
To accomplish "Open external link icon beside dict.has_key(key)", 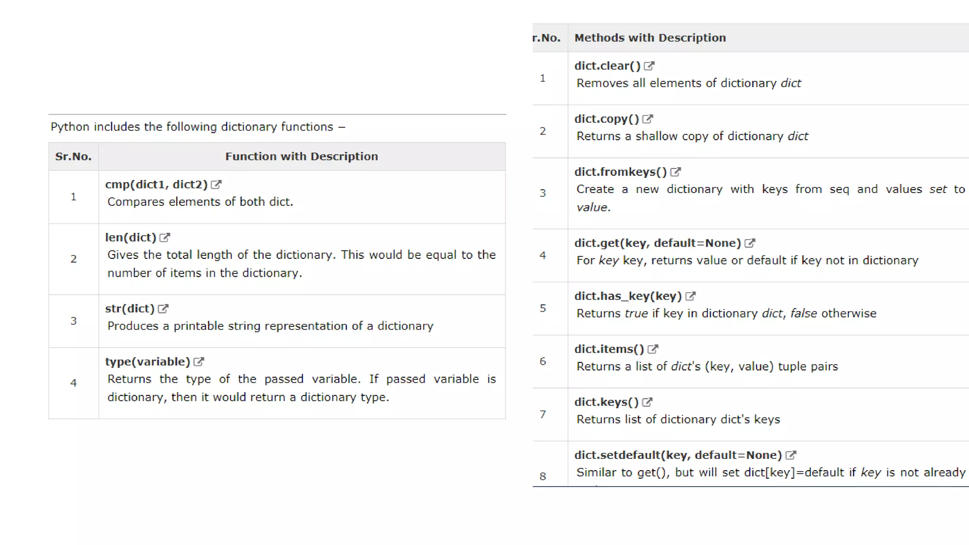I will coord(691,296).
